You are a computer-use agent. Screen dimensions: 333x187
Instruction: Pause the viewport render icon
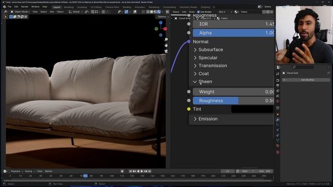tap(168, 12)
